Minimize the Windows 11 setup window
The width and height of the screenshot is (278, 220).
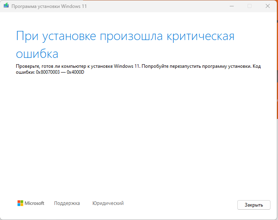pyautogui.click(x=232, y=6)
